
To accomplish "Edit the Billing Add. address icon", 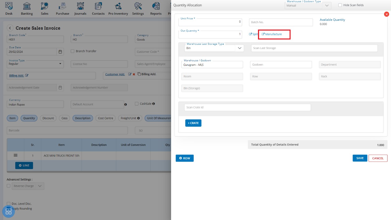I will pyautogui.click(x=27, y=75).
